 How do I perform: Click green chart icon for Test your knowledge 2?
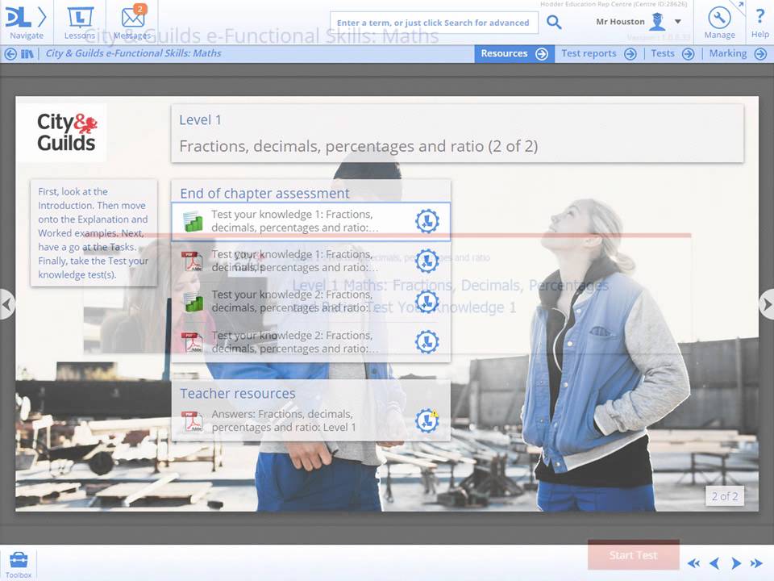tap(193, 302)
